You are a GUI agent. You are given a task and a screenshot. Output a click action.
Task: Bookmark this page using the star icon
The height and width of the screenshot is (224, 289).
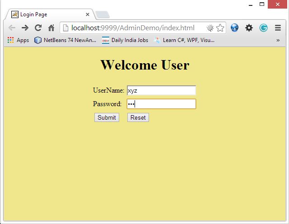coord(220,28)
